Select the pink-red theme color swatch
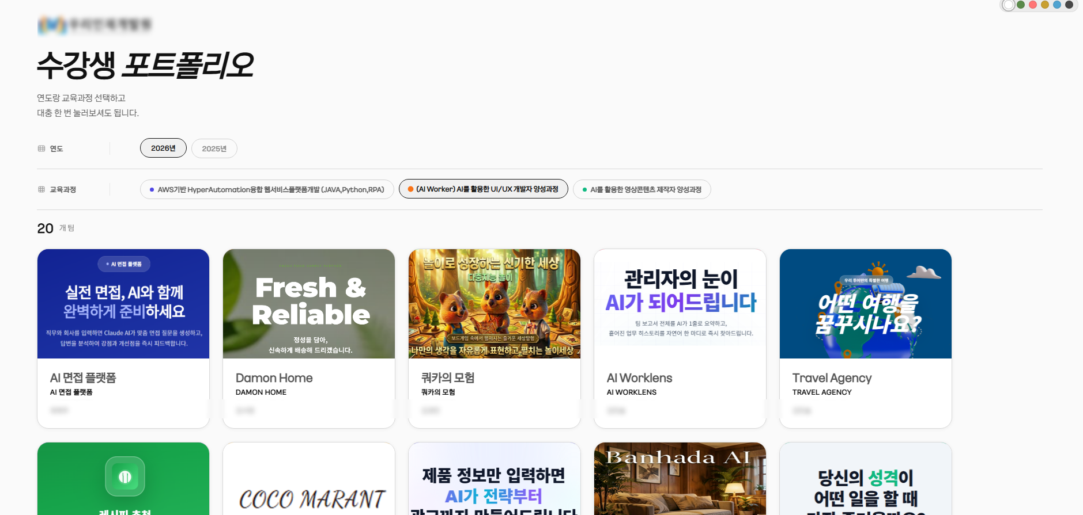 coord(1033,5)
